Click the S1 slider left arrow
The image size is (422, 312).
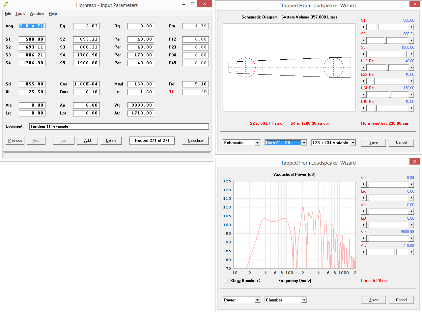point(364,27)
